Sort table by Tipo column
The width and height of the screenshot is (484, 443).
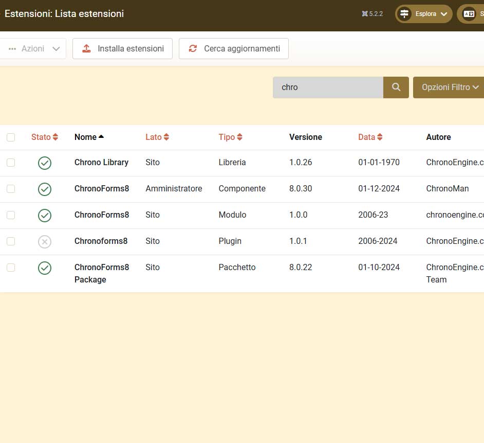[230, 137]
